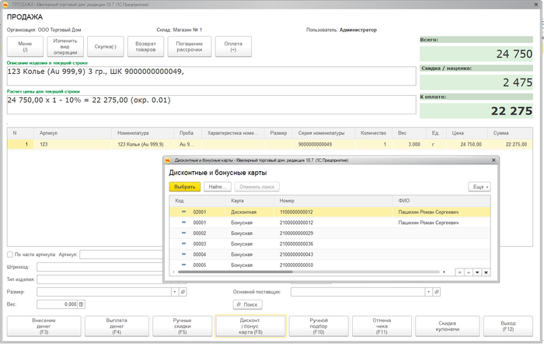Image resolution: width=544 pixels, height=344 pixels.
Task: Click into the Штрихкод input field
Action: point(101,267)
